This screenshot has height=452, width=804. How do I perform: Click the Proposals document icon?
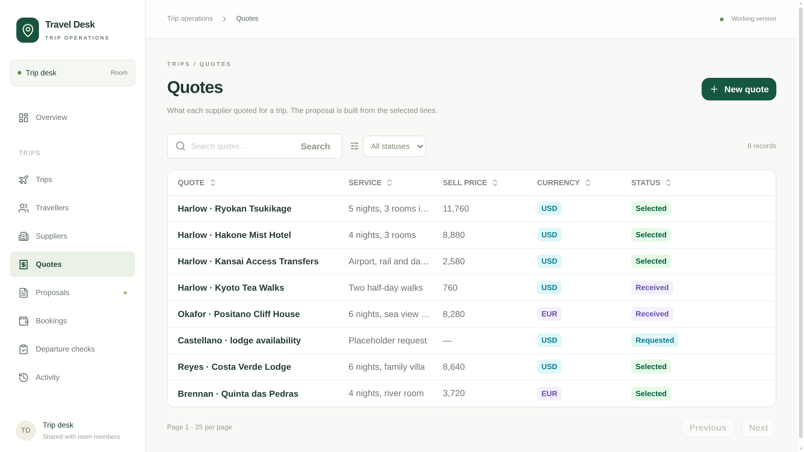[x=24, y=293]
